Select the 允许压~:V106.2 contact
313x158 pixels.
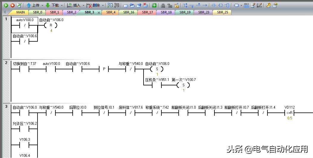point(24,129)
